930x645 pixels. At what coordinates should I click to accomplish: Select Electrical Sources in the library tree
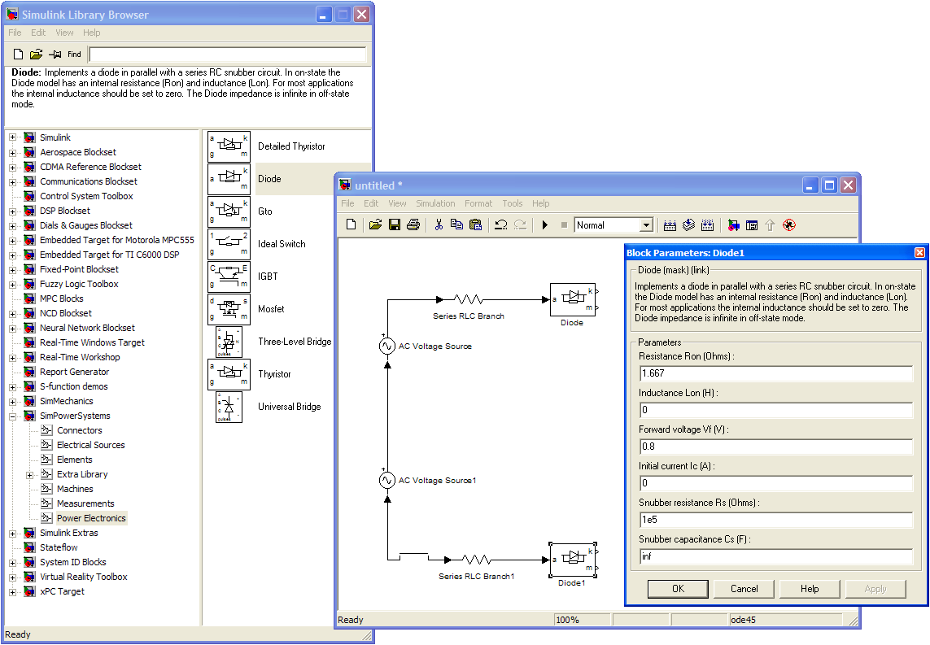coord(91,445)
